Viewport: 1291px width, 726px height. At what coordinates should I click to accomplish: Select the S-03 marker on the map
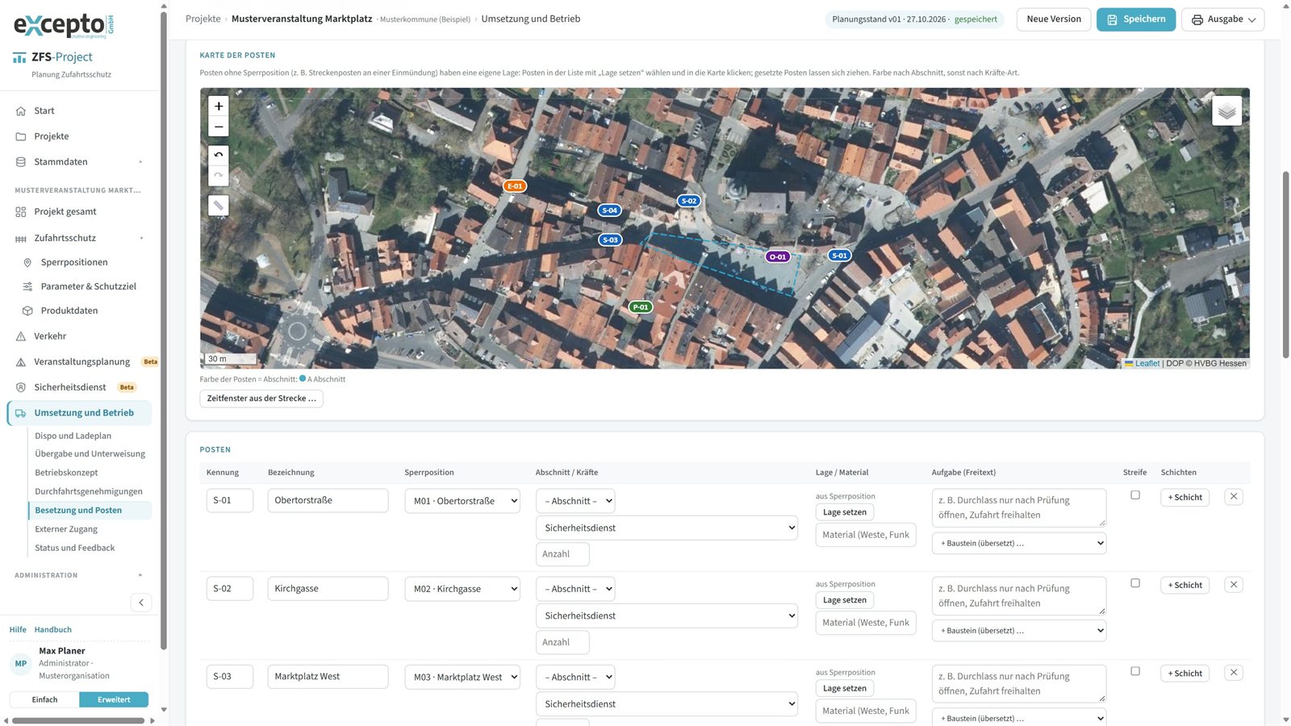[611, 240]
